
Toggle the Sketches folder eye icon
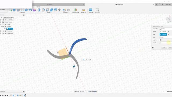[x=3, y=31]
